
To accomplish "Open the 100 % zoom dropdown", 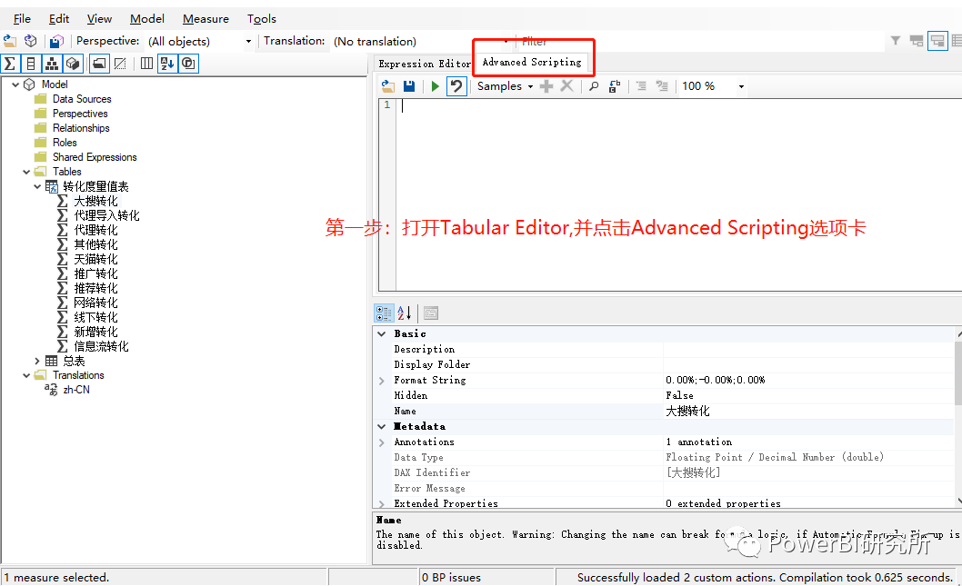I will point(741,86).
